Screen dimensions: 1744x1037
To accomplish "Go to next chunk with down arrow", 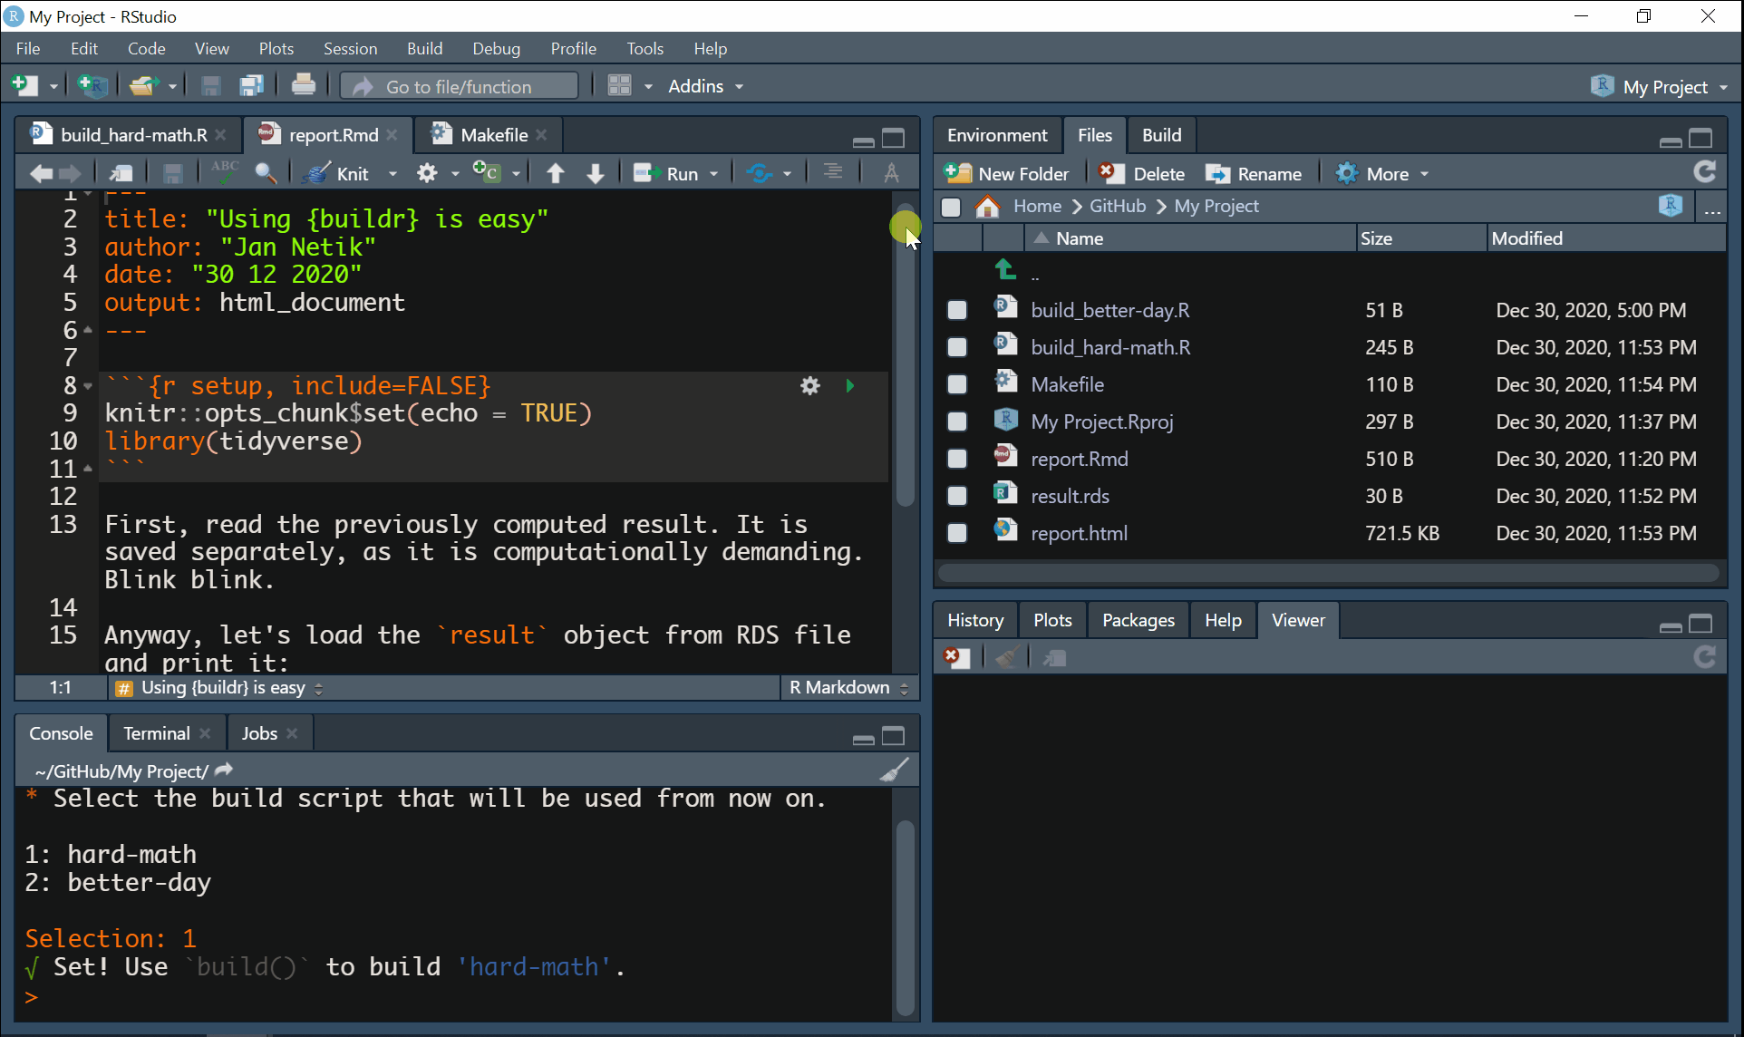I will point(596,173).
